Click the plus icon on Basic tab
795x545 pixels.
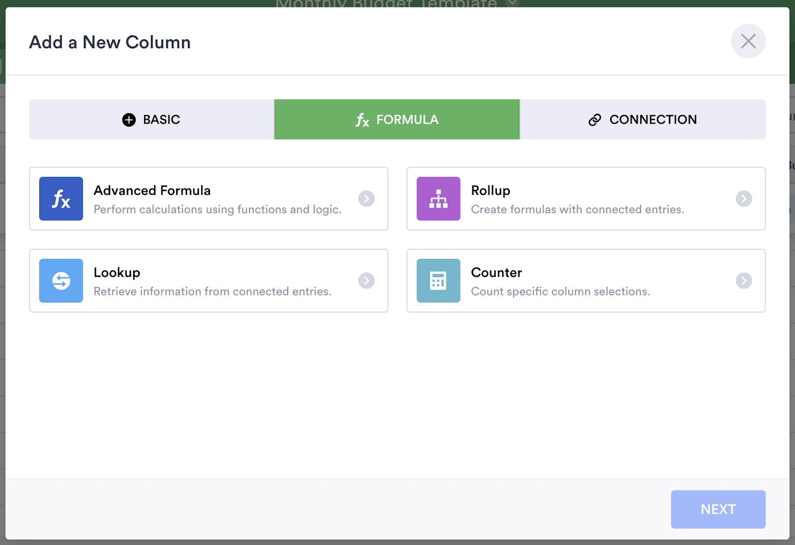(x=129, y=120)
